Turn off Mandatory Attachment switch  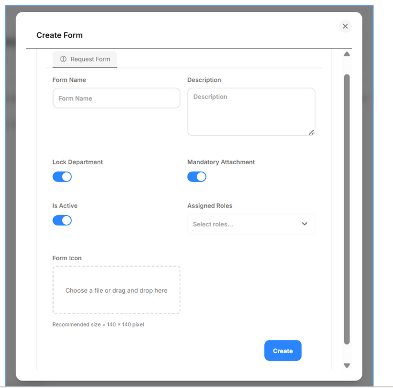pos(197,177)
